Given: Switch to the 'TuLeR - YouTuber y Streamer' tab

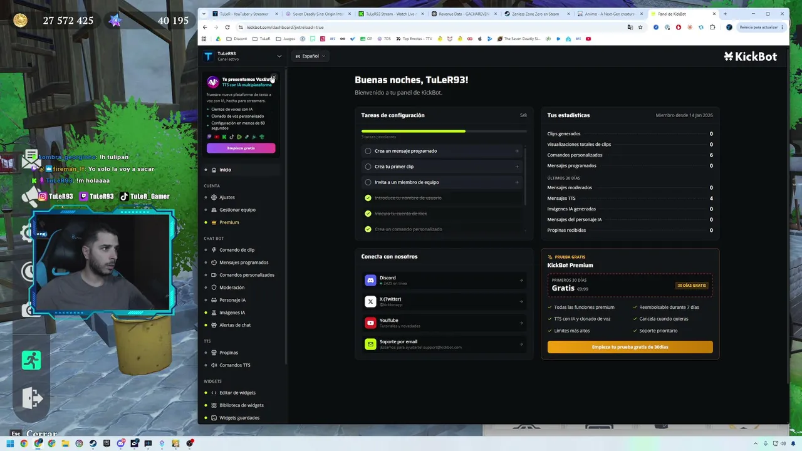Looking at the screenshot, I should pyautogui.click(x=245, y=14).
